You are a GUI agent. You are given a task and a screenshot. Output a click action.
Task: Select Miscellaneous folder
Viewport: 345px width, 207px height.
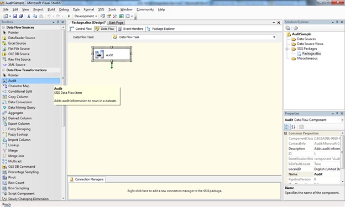(307, 59)
